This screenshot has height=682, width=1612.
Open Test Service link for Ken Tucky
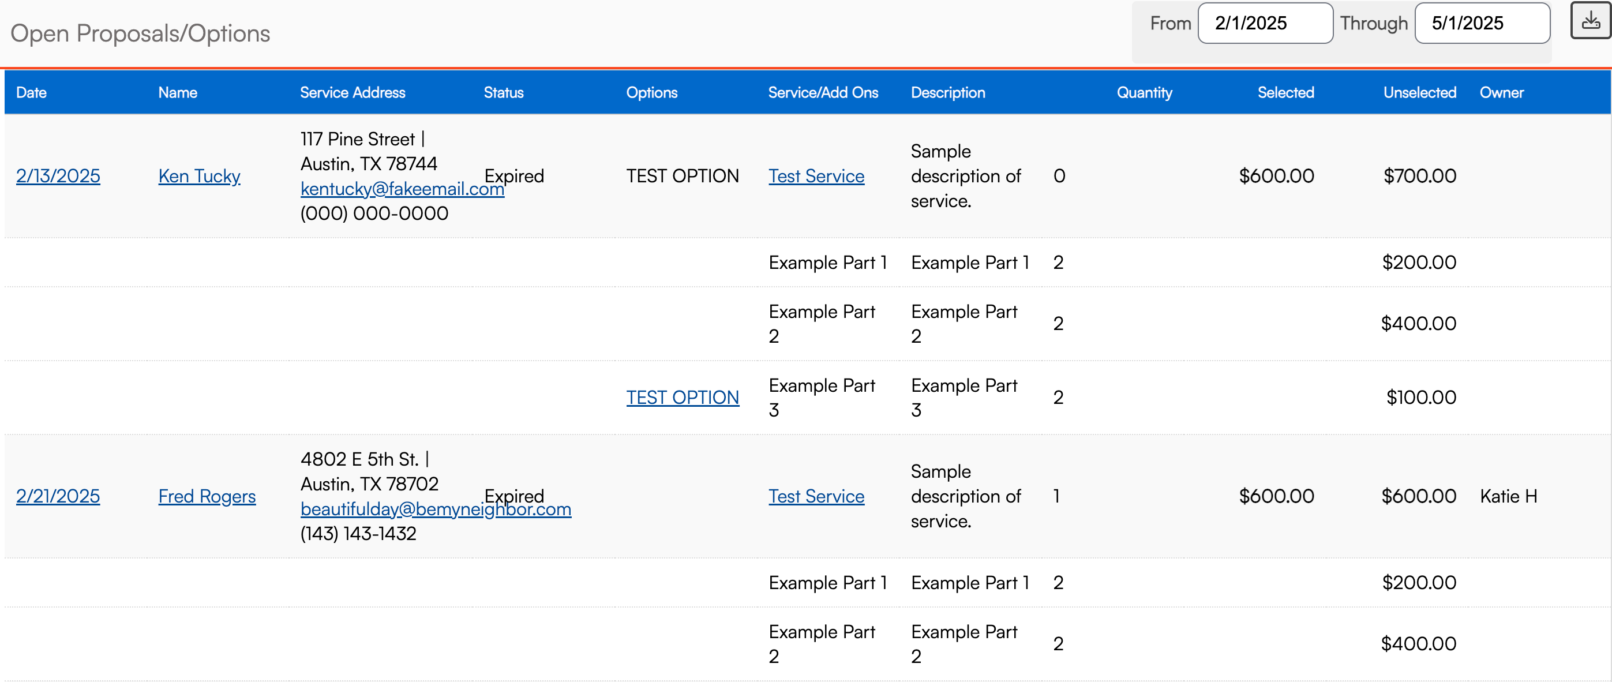[816, 176]
